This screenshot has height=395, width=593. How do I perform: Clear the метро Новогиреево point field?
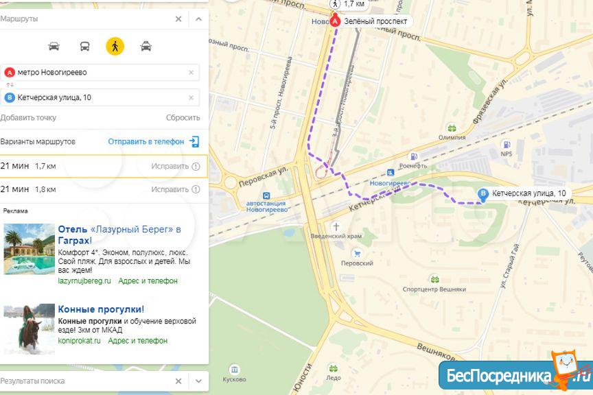pos(191,72)
